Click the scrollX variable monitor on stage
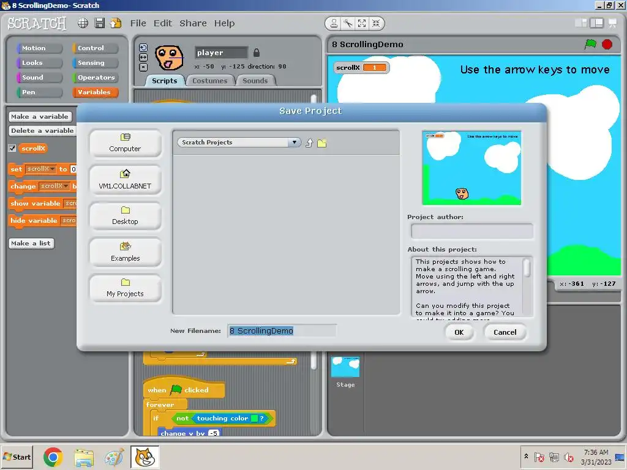This screenshot has width=627, height=470. pos(361,67)
